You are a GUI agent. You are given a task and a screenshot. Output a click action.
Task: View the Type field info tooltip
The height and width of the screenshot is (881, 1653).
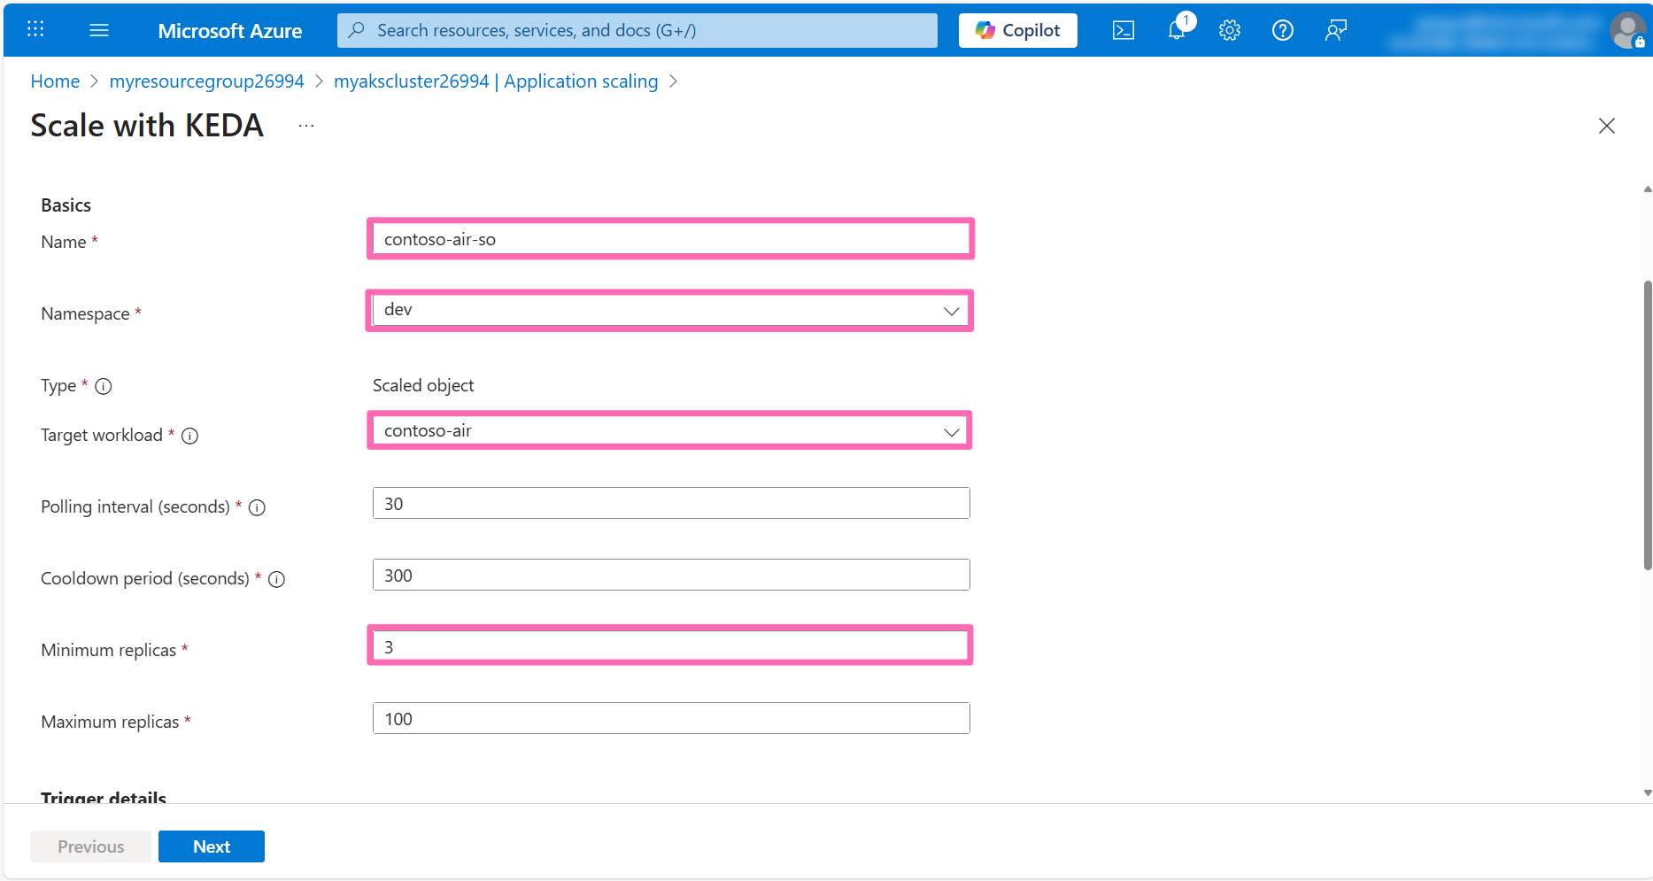[104, 386]
